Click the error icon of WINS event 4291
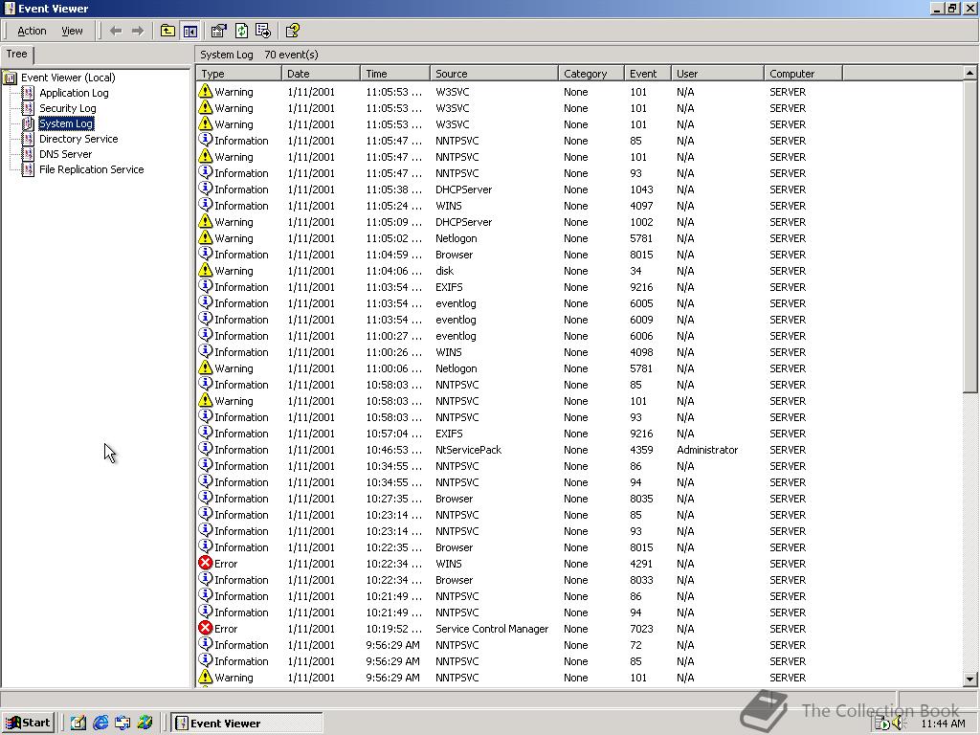980x735 pixels. click(205, 563)
